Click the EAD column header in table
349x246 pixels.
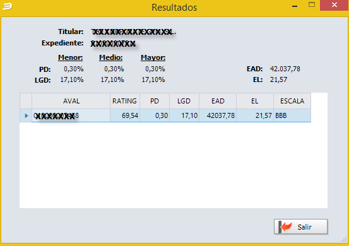pyautogui.click(x=218, y=101)
